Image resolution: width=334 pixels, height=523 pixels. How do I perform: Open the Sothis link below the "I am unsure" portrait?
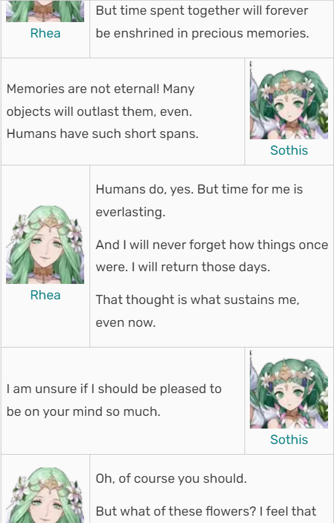pyautogui.click(x=289, y=439)
